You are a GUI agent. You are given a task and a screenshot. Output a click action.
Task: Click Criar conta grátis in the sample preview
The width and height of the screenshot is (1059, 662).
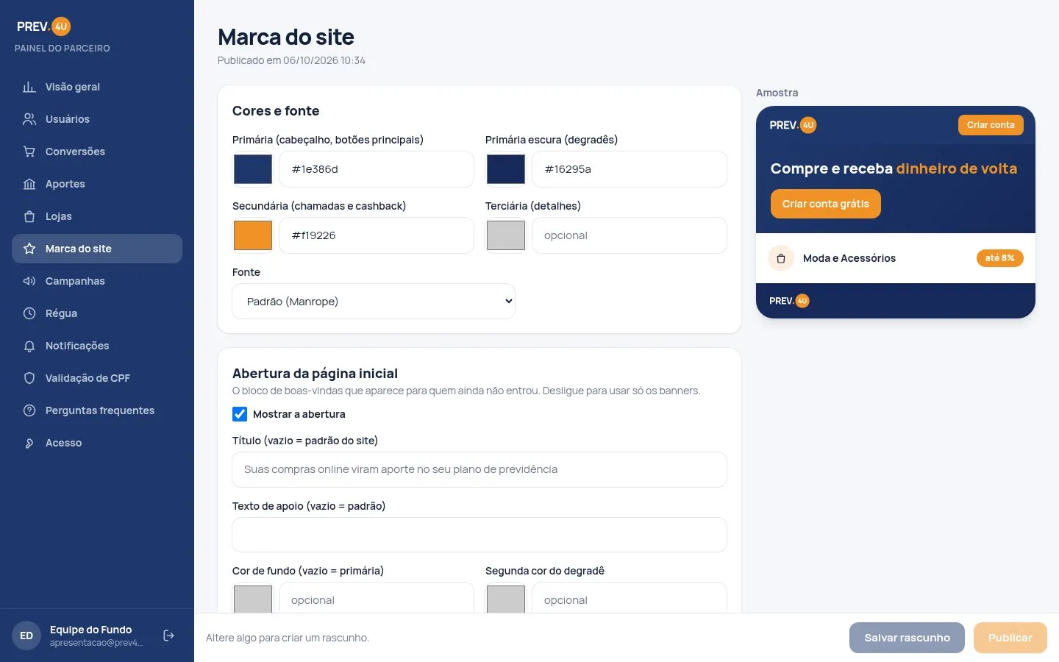pyautogui.click(x=825, y=204)
